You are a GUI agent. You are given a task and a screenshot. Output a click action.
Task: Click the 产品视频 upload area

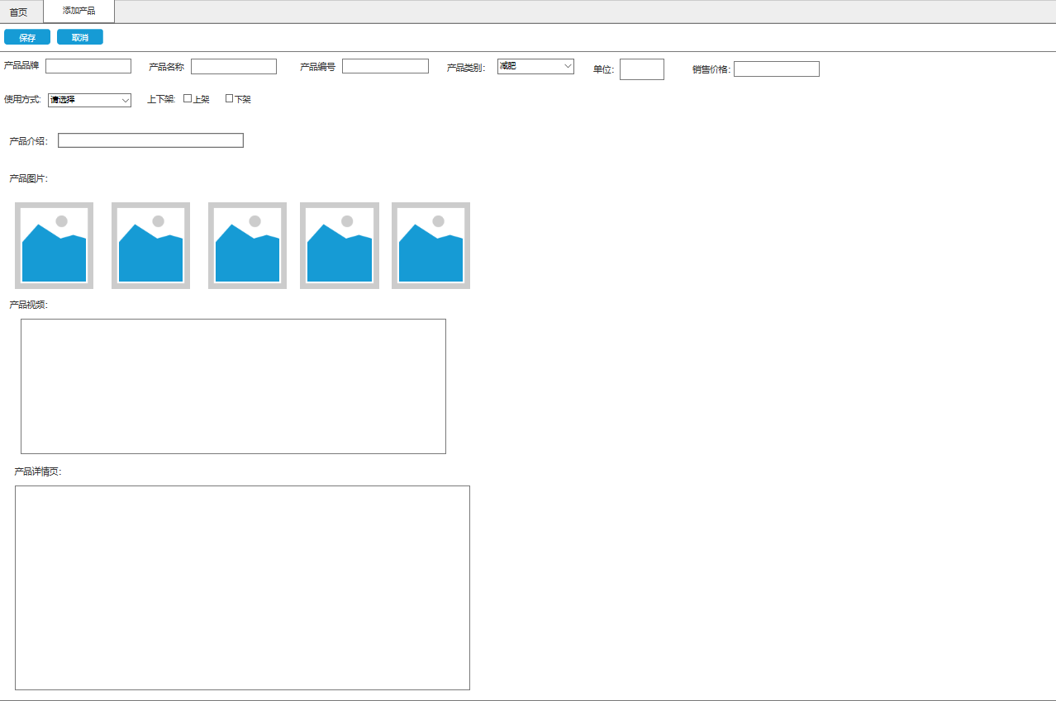(x=233, y=386)
